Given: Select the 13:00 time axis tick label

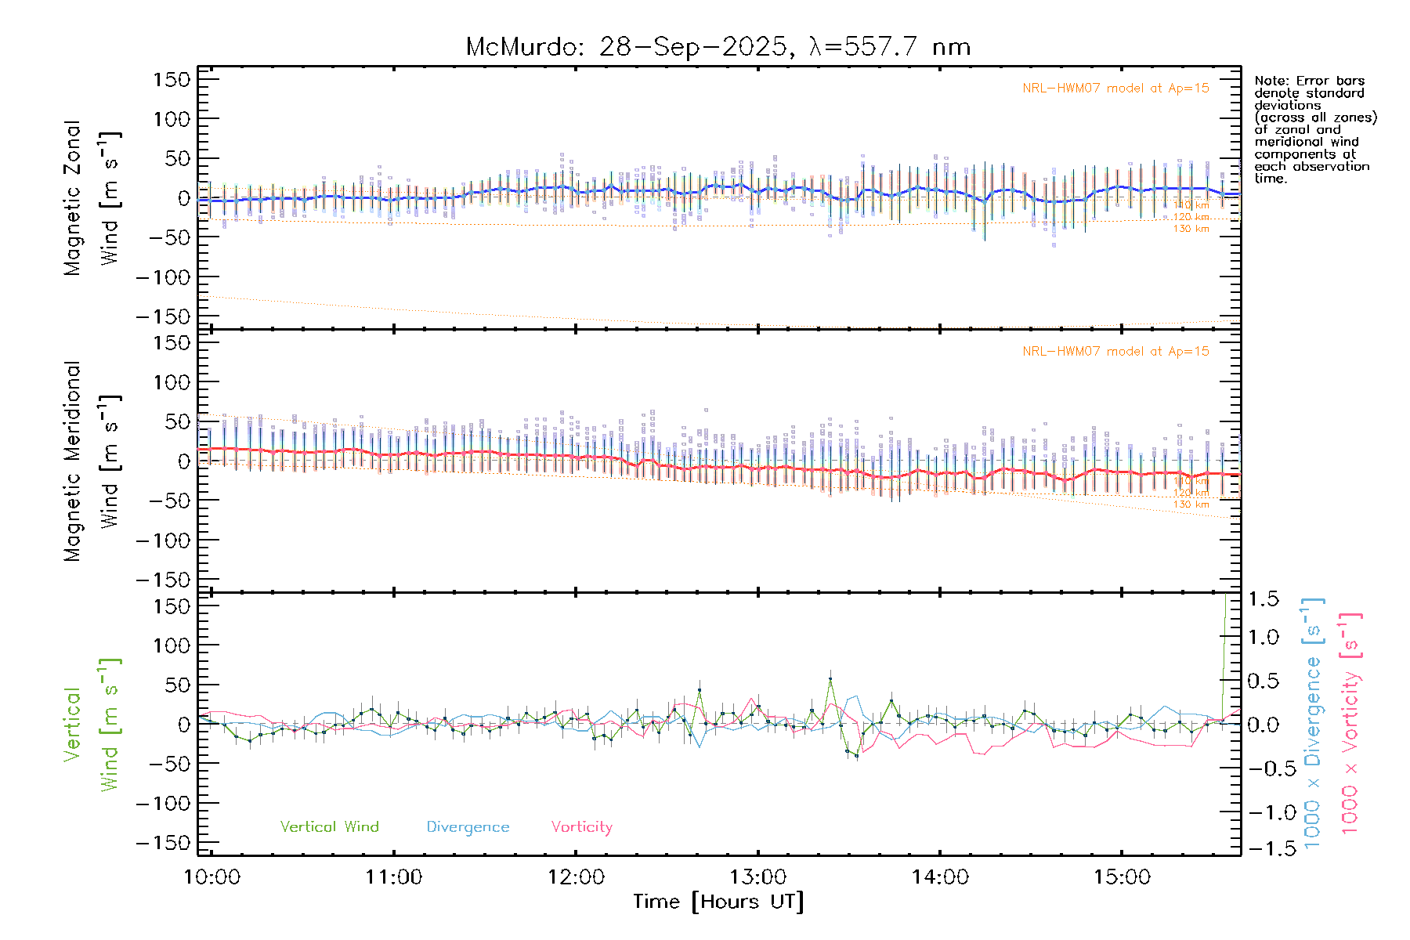Looking at the screenshot, I should point(757,877).
